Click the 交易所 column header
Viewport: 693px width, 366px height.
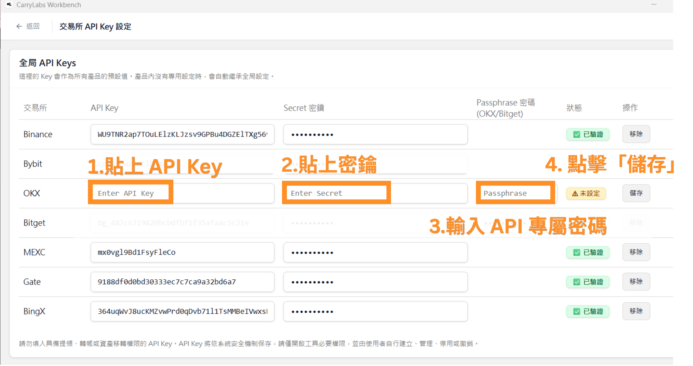35,108
